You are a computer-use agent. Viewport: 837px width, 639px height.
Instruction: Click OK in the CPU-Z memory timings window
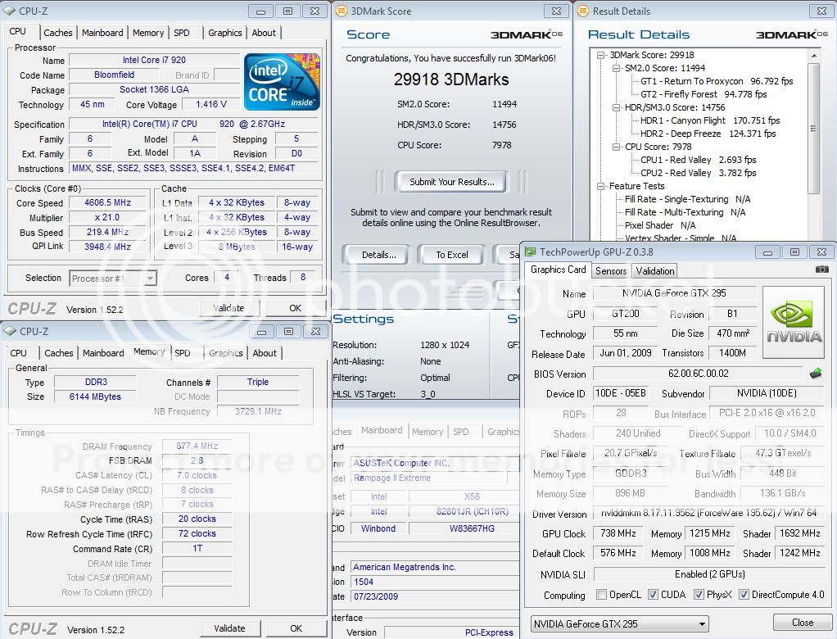[x=296, y=628]
